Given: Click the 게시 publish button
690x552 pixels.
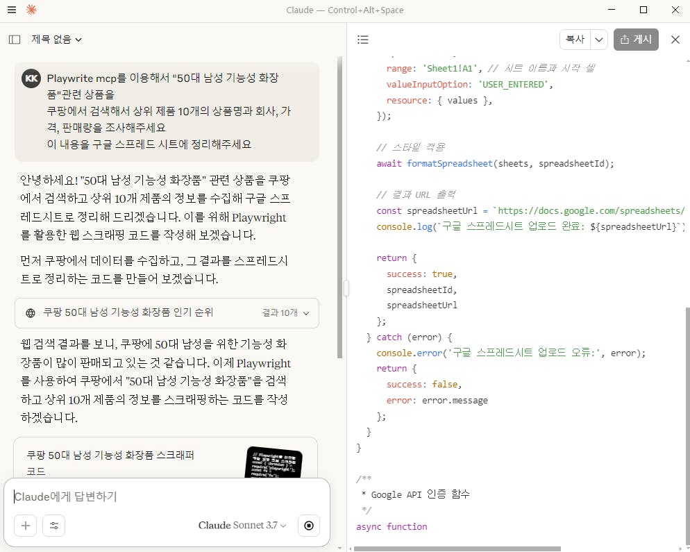Looking at the screenshot, I should click(x=636, y=40).
